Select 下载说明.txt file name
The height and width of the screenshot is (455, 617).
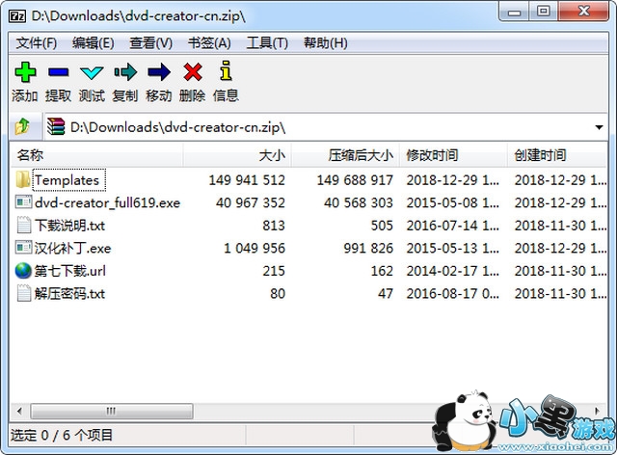coord(69,226)
